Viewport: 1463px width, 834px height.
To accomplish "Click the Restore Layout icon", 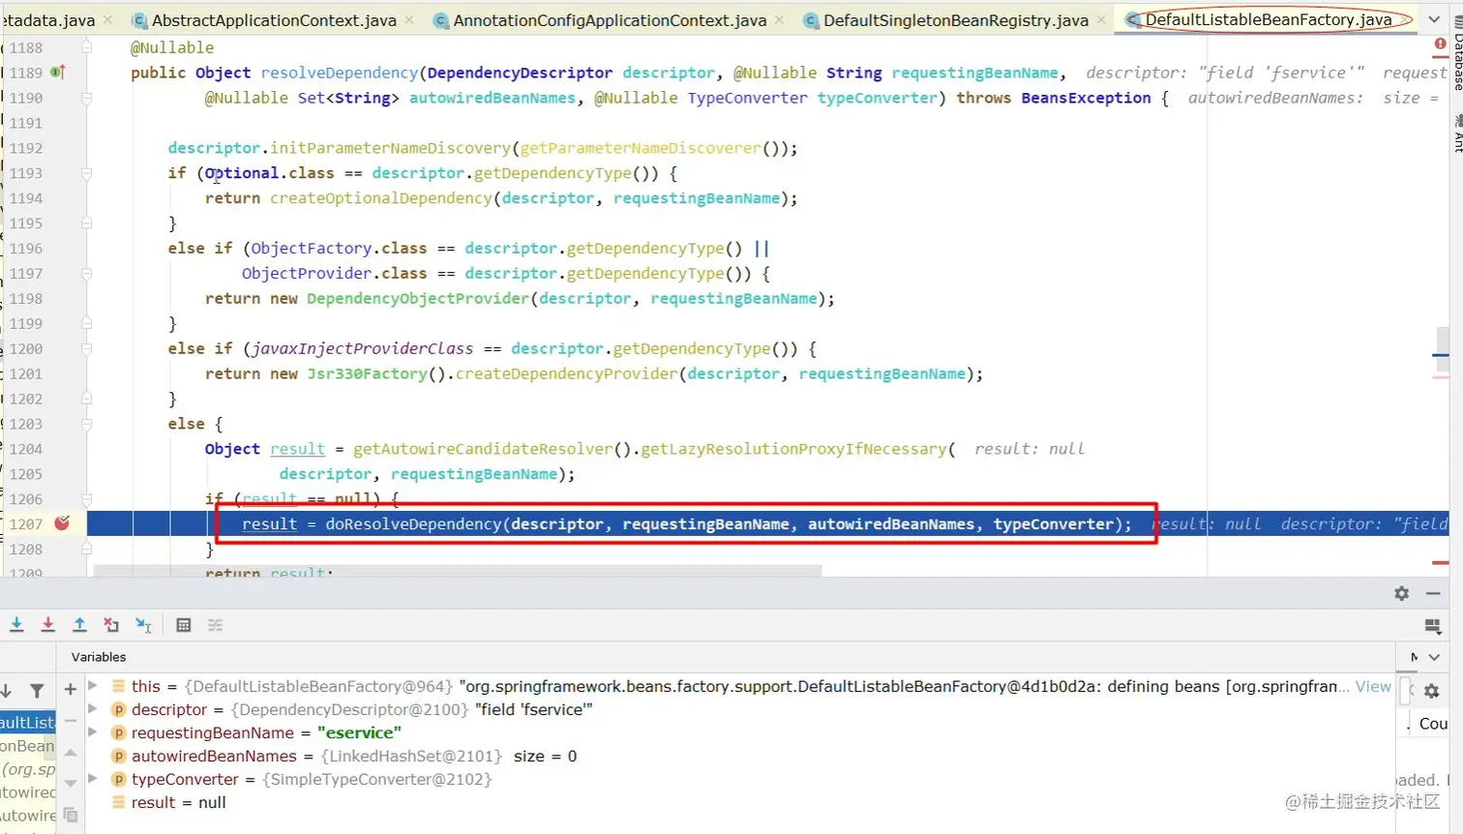I will click(x=1433, y=626).
